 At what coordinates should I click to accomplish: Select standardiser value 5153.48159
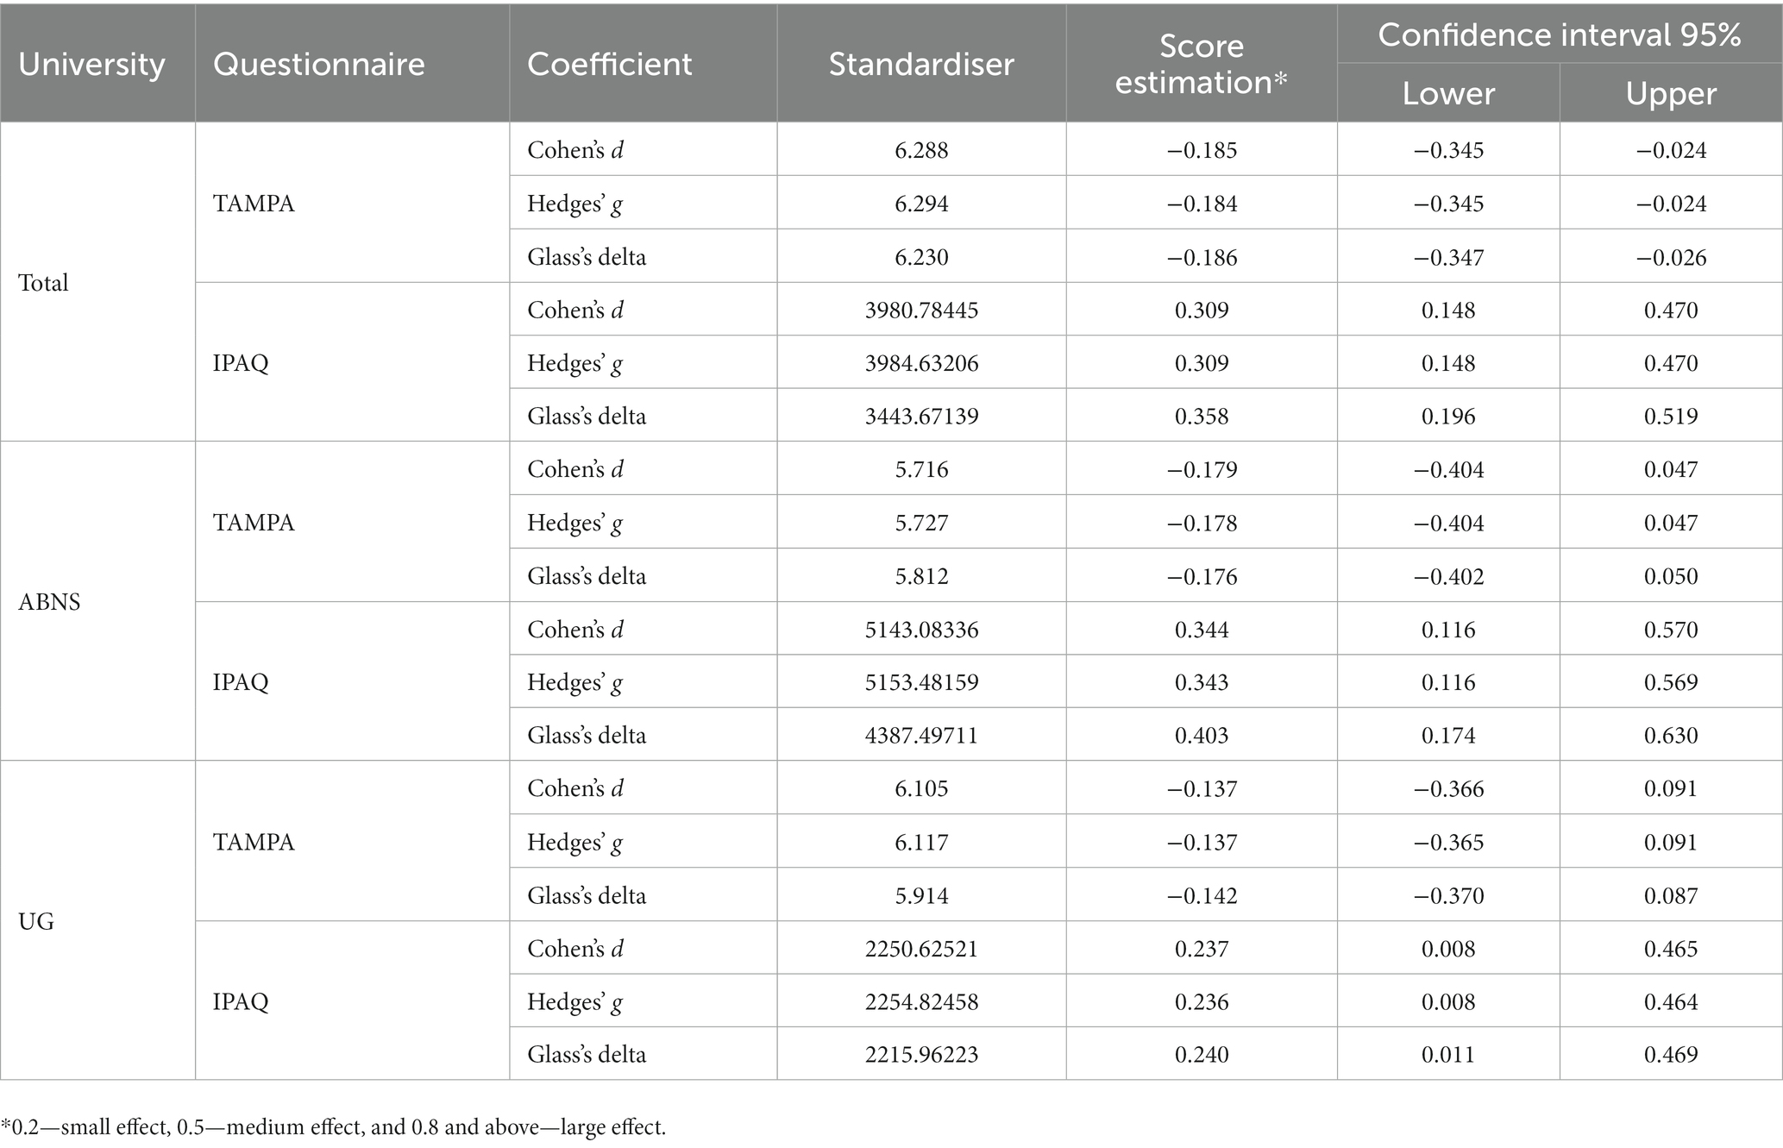tap(921, 682)
